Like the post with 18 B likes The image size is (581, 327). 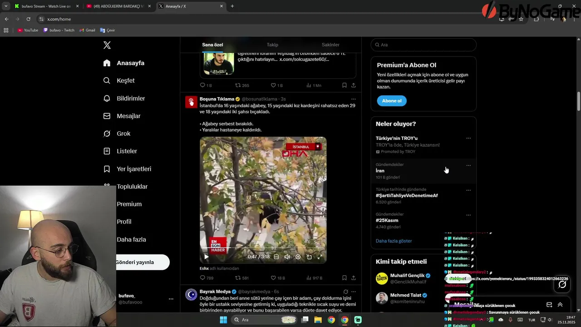coord(278,278)
